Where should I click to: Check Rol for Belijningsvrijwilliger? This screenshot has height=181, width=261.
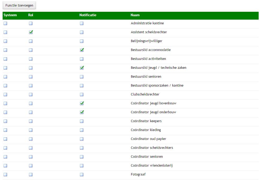pos(31,41)
